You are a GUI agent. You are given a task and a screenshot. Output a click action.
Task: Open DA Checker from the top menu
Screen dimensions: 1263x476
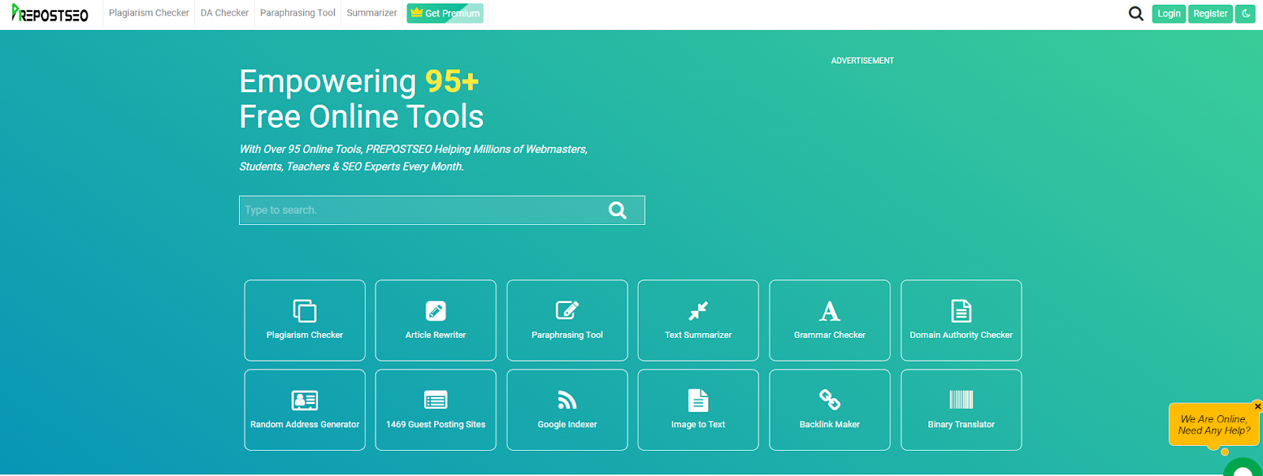224,13
